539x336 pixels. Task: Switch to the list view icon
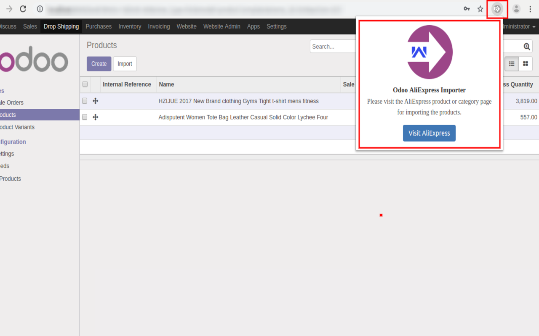click(x=512, y=64)
